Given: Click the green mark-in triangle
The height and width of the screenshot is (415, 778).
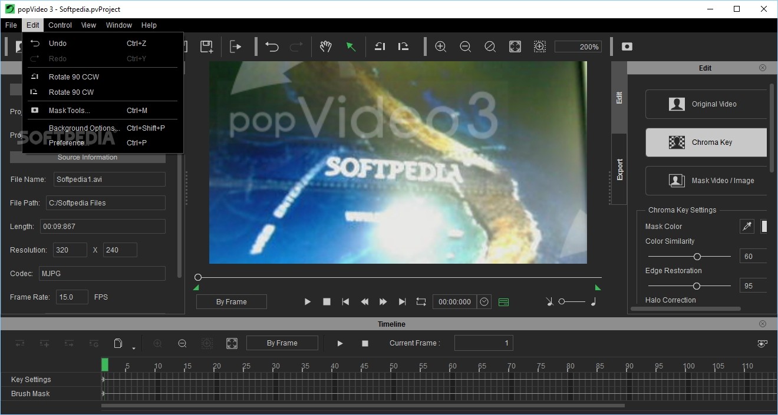Looking at the screenshot, I should (196, 288).
